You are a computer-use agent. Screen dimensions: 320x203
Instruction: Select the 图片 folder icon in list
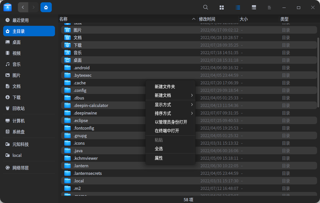(67, 30)
